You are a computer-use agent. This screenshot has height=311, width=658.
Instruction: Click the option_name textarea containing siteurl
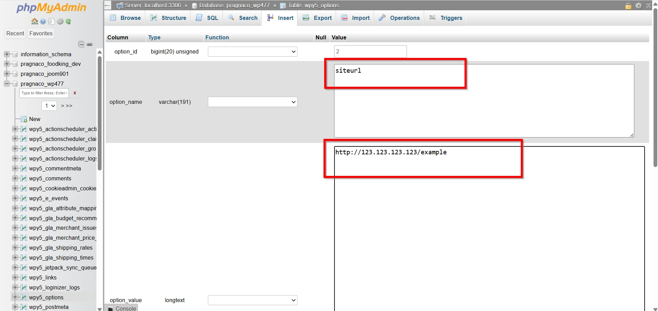point(484,101)
